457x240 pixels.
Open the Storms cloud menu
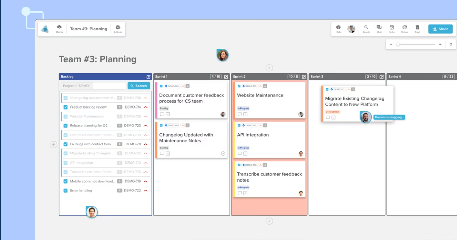point(59,29)
